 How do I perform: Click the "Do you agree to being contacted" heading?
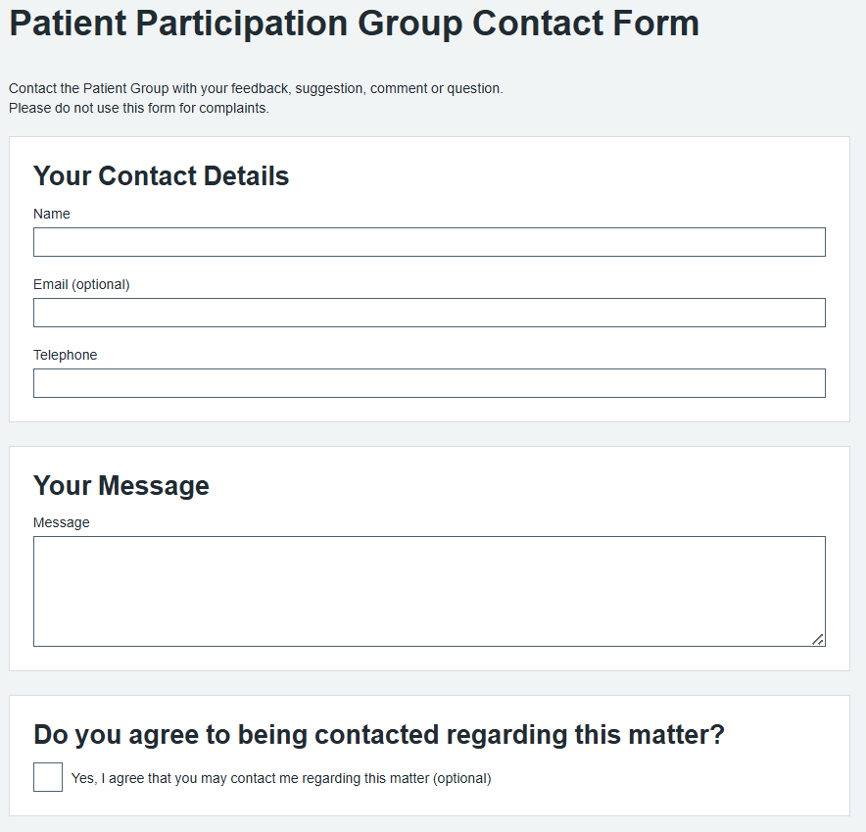click(379, 735)
